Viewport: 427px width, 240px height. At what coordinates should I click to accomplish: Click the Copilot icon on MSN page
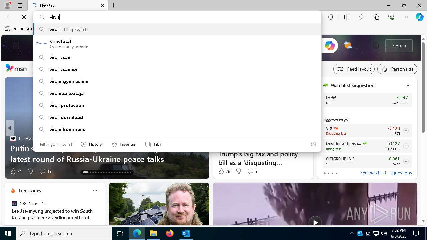[x=330, y=46]
